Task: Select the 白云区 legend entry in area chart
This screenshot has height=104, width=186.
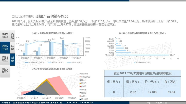Action: tap(83, 80)
